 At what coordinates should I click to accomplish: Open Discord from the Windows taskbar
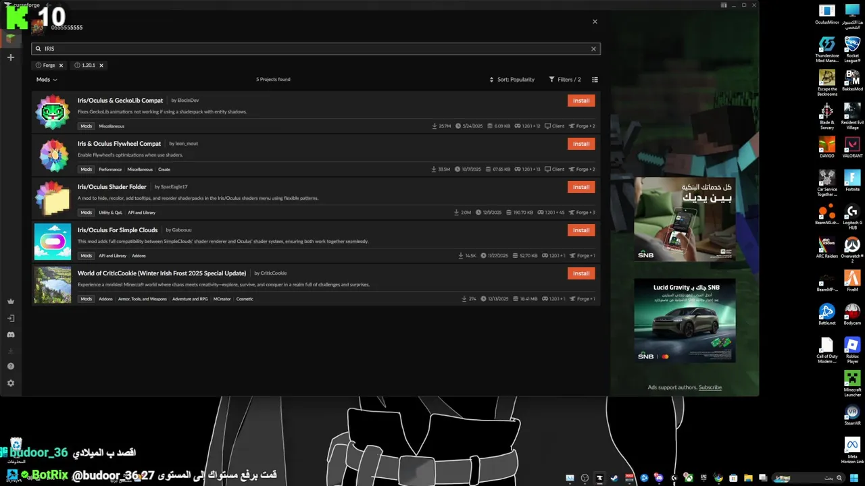658,478
